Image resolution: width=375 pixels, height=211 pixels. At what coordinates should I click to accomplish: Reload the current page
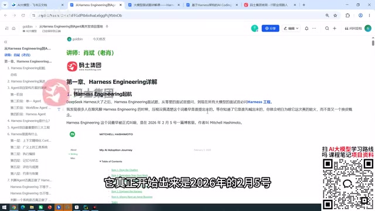[x=23, y=15]
